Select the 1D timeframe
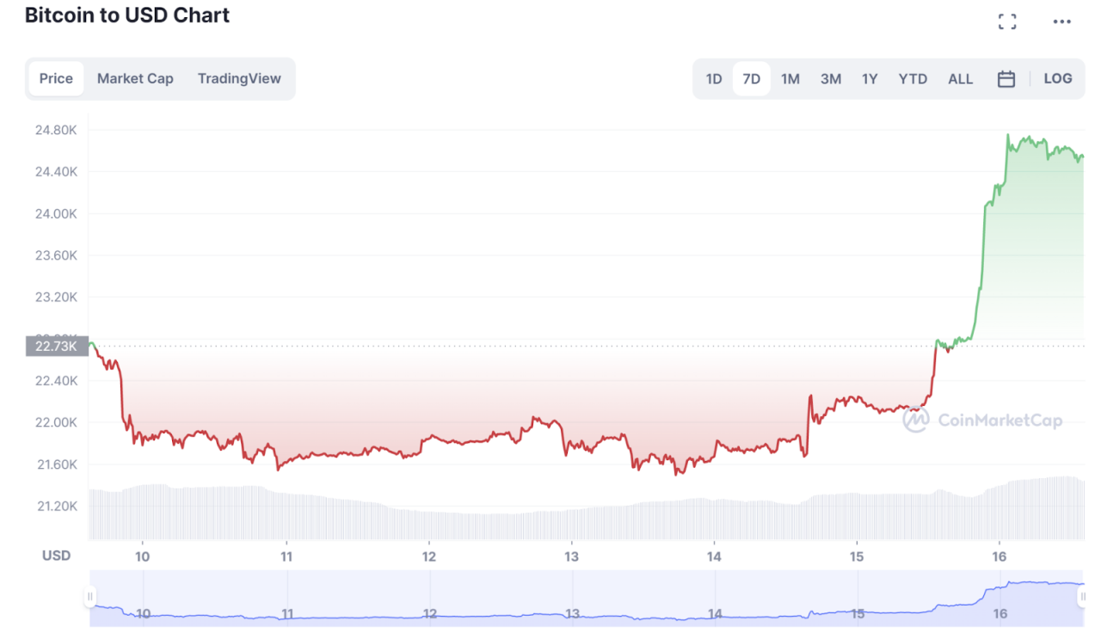This screenshot has height=633, width=1101. tap(713, 77)
